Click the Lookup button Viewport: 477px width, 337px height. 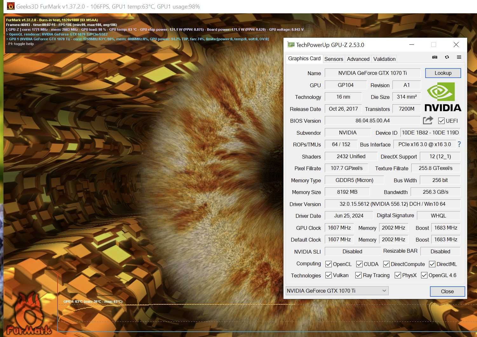[x=443, y=73]
